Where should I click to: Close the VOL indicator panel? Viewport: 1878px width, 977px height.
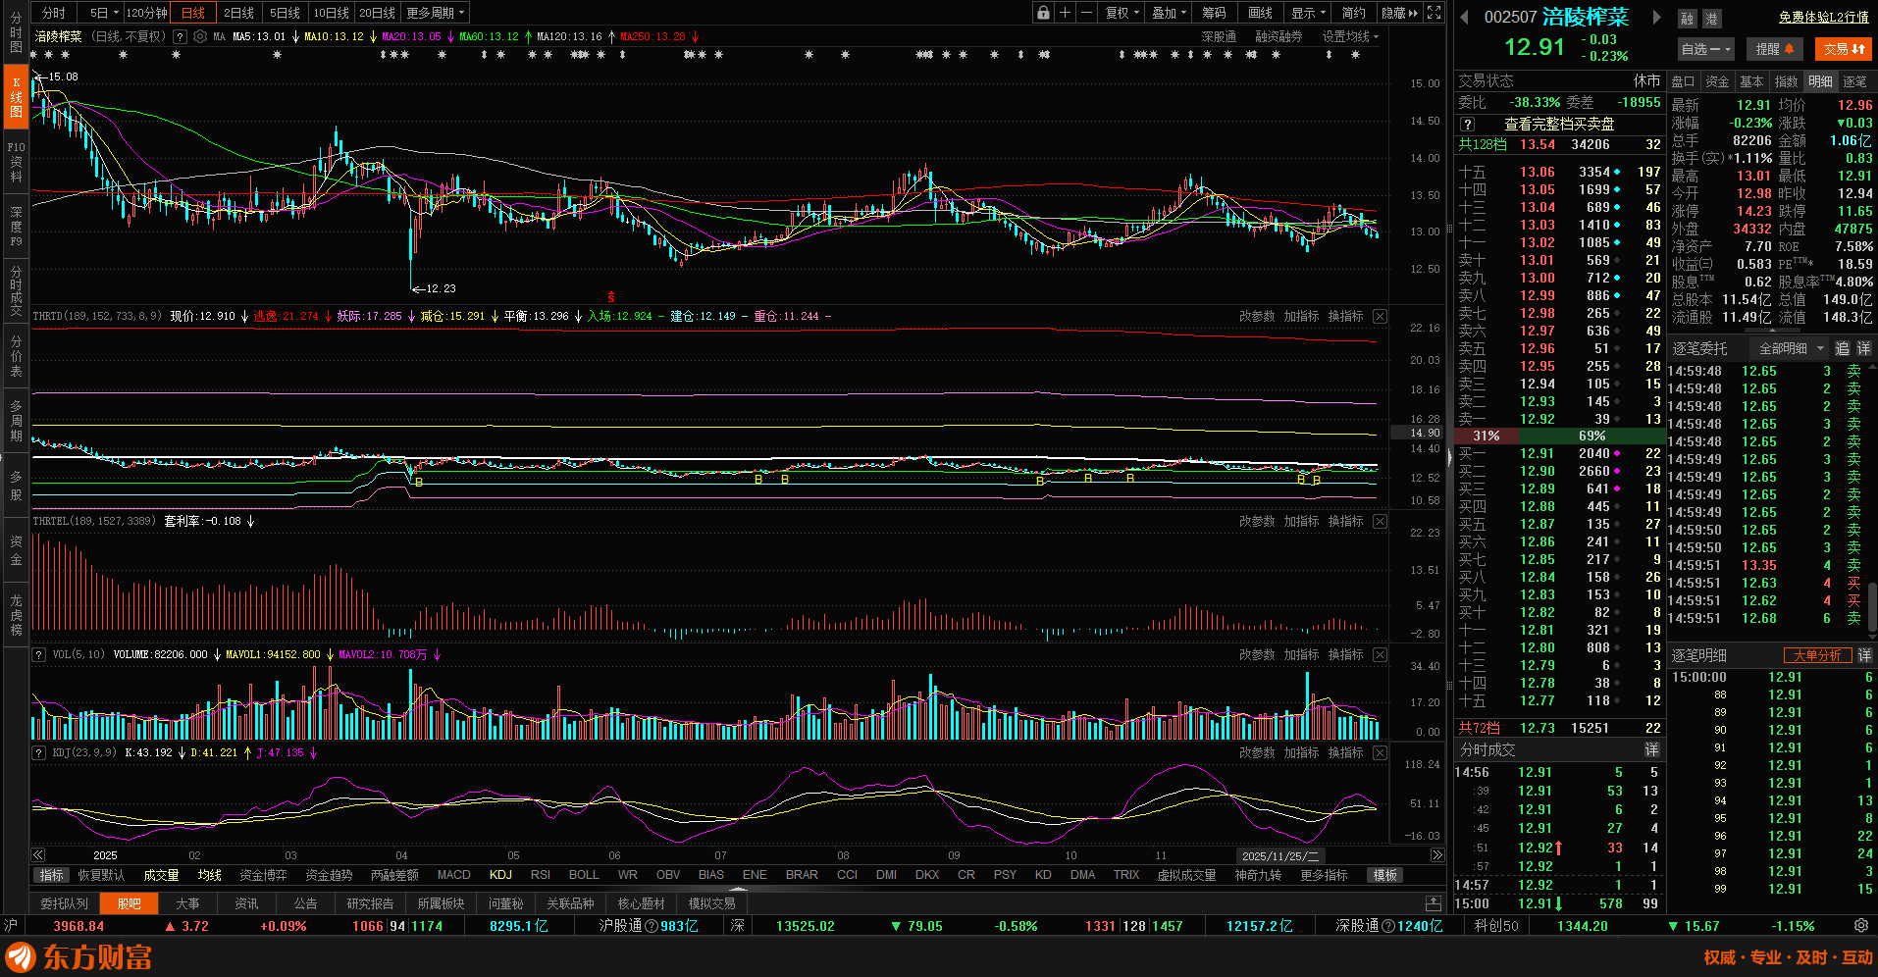pyautogui.click(x=1380, y=654)
